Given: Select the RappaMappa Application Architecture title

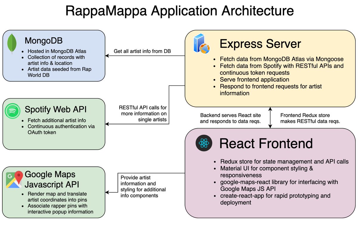Looking at the screenshot, I should click(180, 11).
